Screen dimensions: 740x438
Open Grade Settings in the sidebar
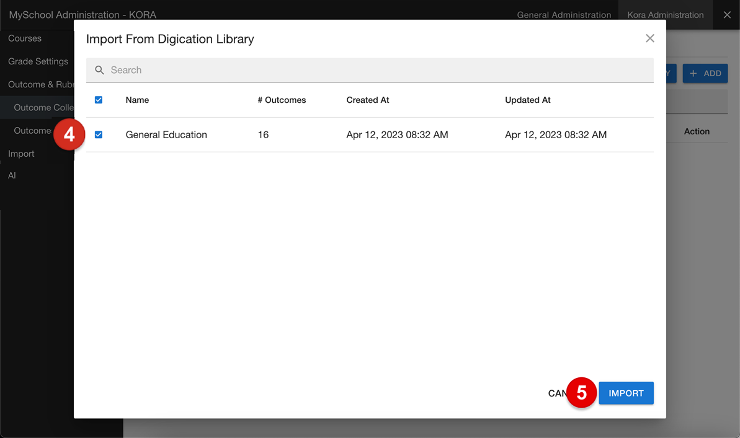tap(38, 61)
